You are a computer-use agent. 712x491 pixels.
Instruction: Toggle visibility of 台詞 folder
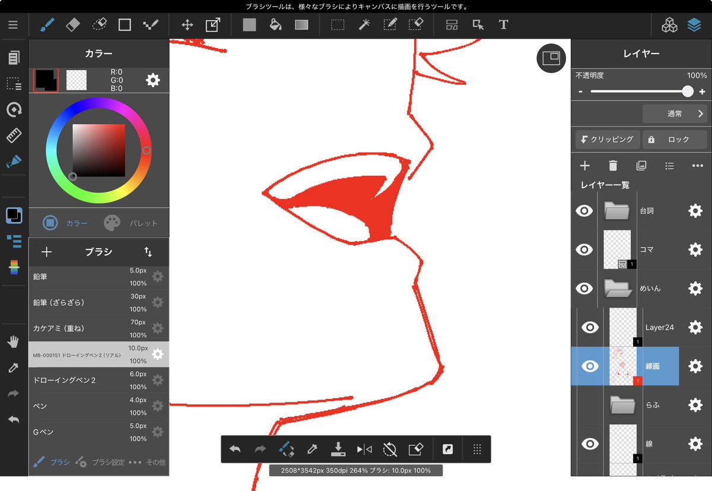tap(584, 211)
